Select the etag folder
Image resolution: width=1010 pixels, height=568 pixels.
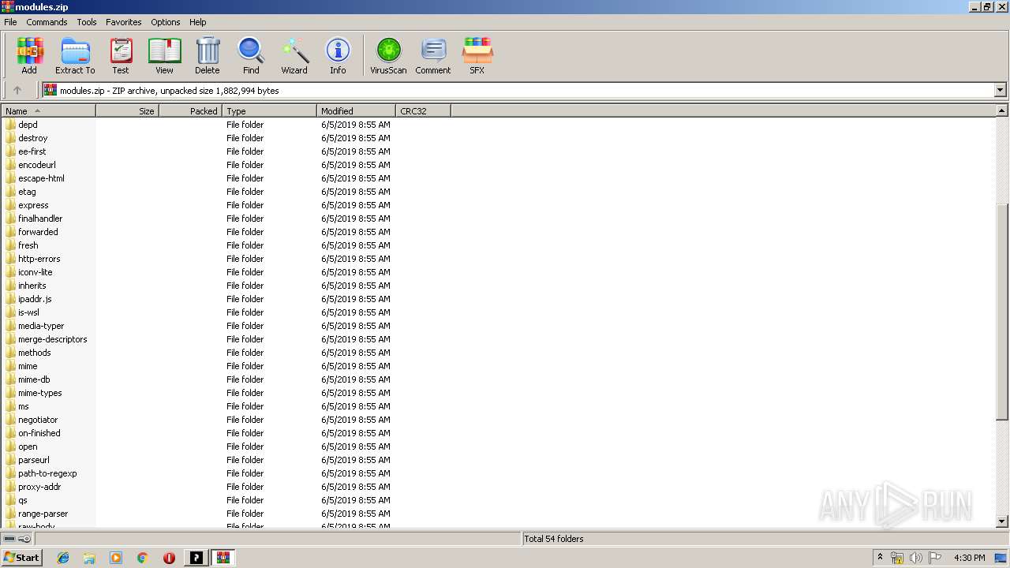(27, 192)
